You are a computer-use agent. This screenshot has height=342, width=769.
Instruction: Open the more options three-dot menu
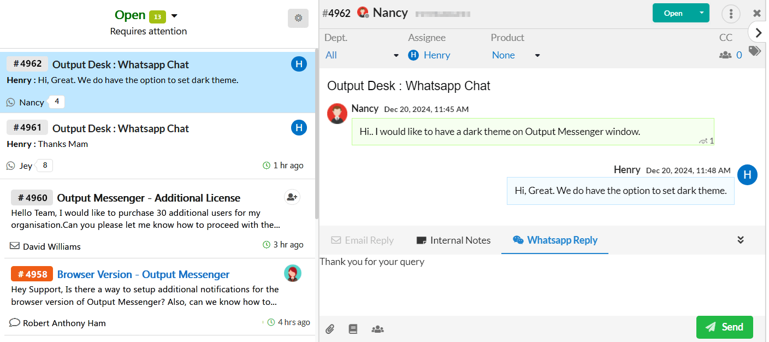(x=731, y=14)
